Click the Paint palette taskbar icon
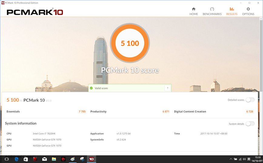 click(x=73, y=159)
